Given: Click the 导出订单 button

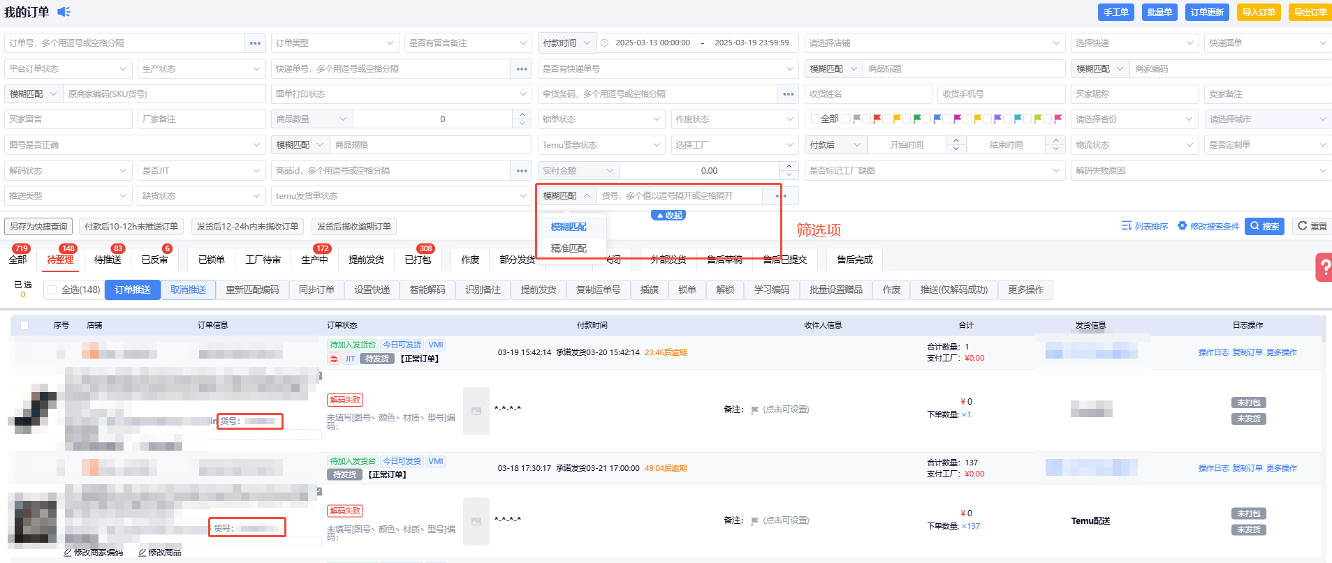Looking at the screenshot, I should pos(1310,13).
